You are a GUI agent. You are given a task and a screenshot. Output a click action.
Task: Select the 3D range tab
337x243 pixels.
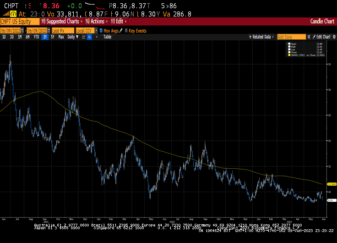tap(12, 37)
